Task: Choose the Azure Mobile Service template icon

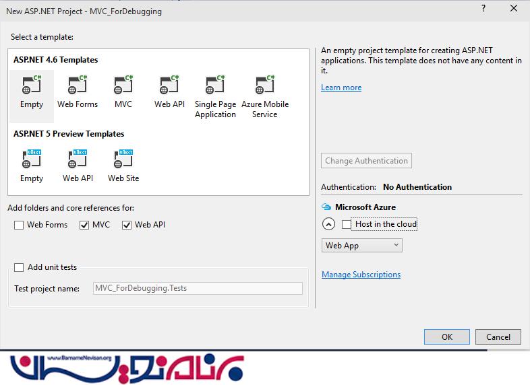Action: 264,85
